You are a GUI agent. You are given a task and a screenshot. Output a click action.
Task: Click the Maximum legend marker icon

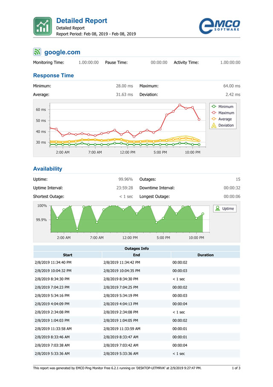214,112
